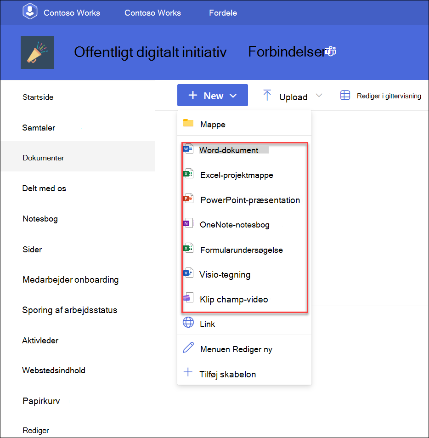Click the pencil icon for Menuen Rediger ny

coord(188,347)
